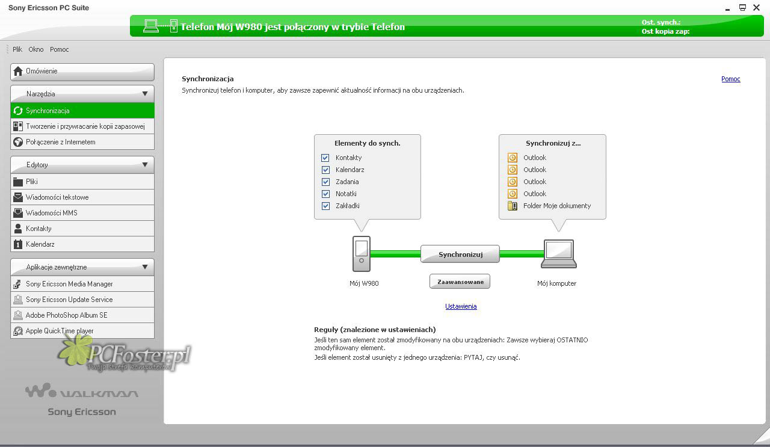Click the Pliki folder icon
The height and width of the screenshot is (447, 770).
pyautogui.click(x=18, y=182)
